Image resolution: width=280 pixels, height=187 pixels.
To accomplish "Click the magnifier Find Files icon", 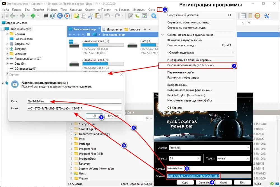I will coord(154,16).
